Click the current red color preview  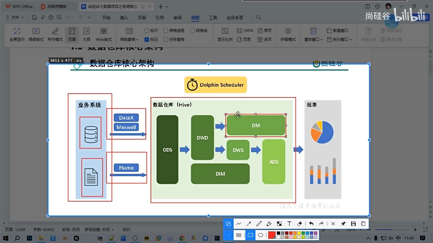(272, 235)
